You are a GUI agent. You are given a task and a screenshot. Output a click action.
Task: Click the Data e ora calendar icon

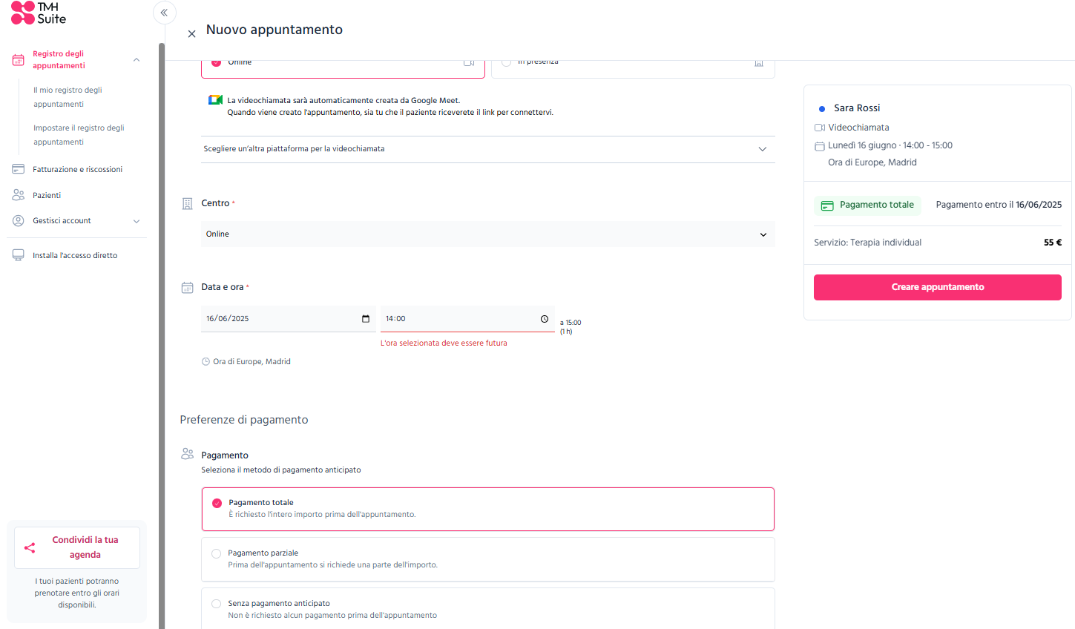tap(188, 287)
